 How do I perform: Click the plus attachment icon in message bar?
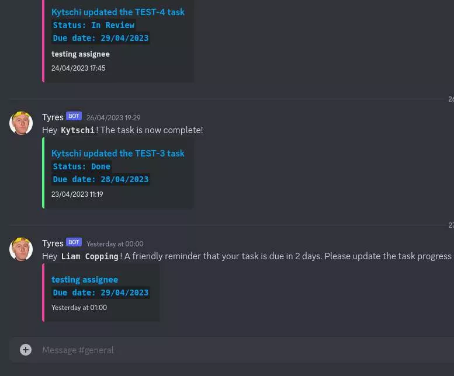(26, 350)
